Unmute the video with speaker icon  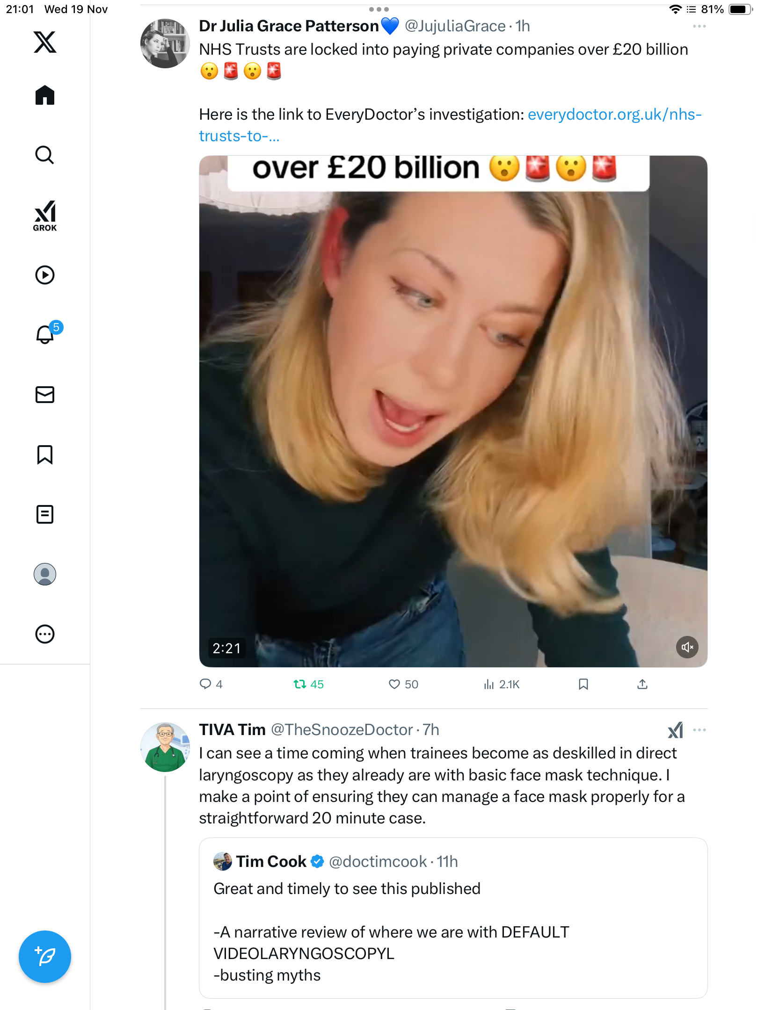click(687, 647)
